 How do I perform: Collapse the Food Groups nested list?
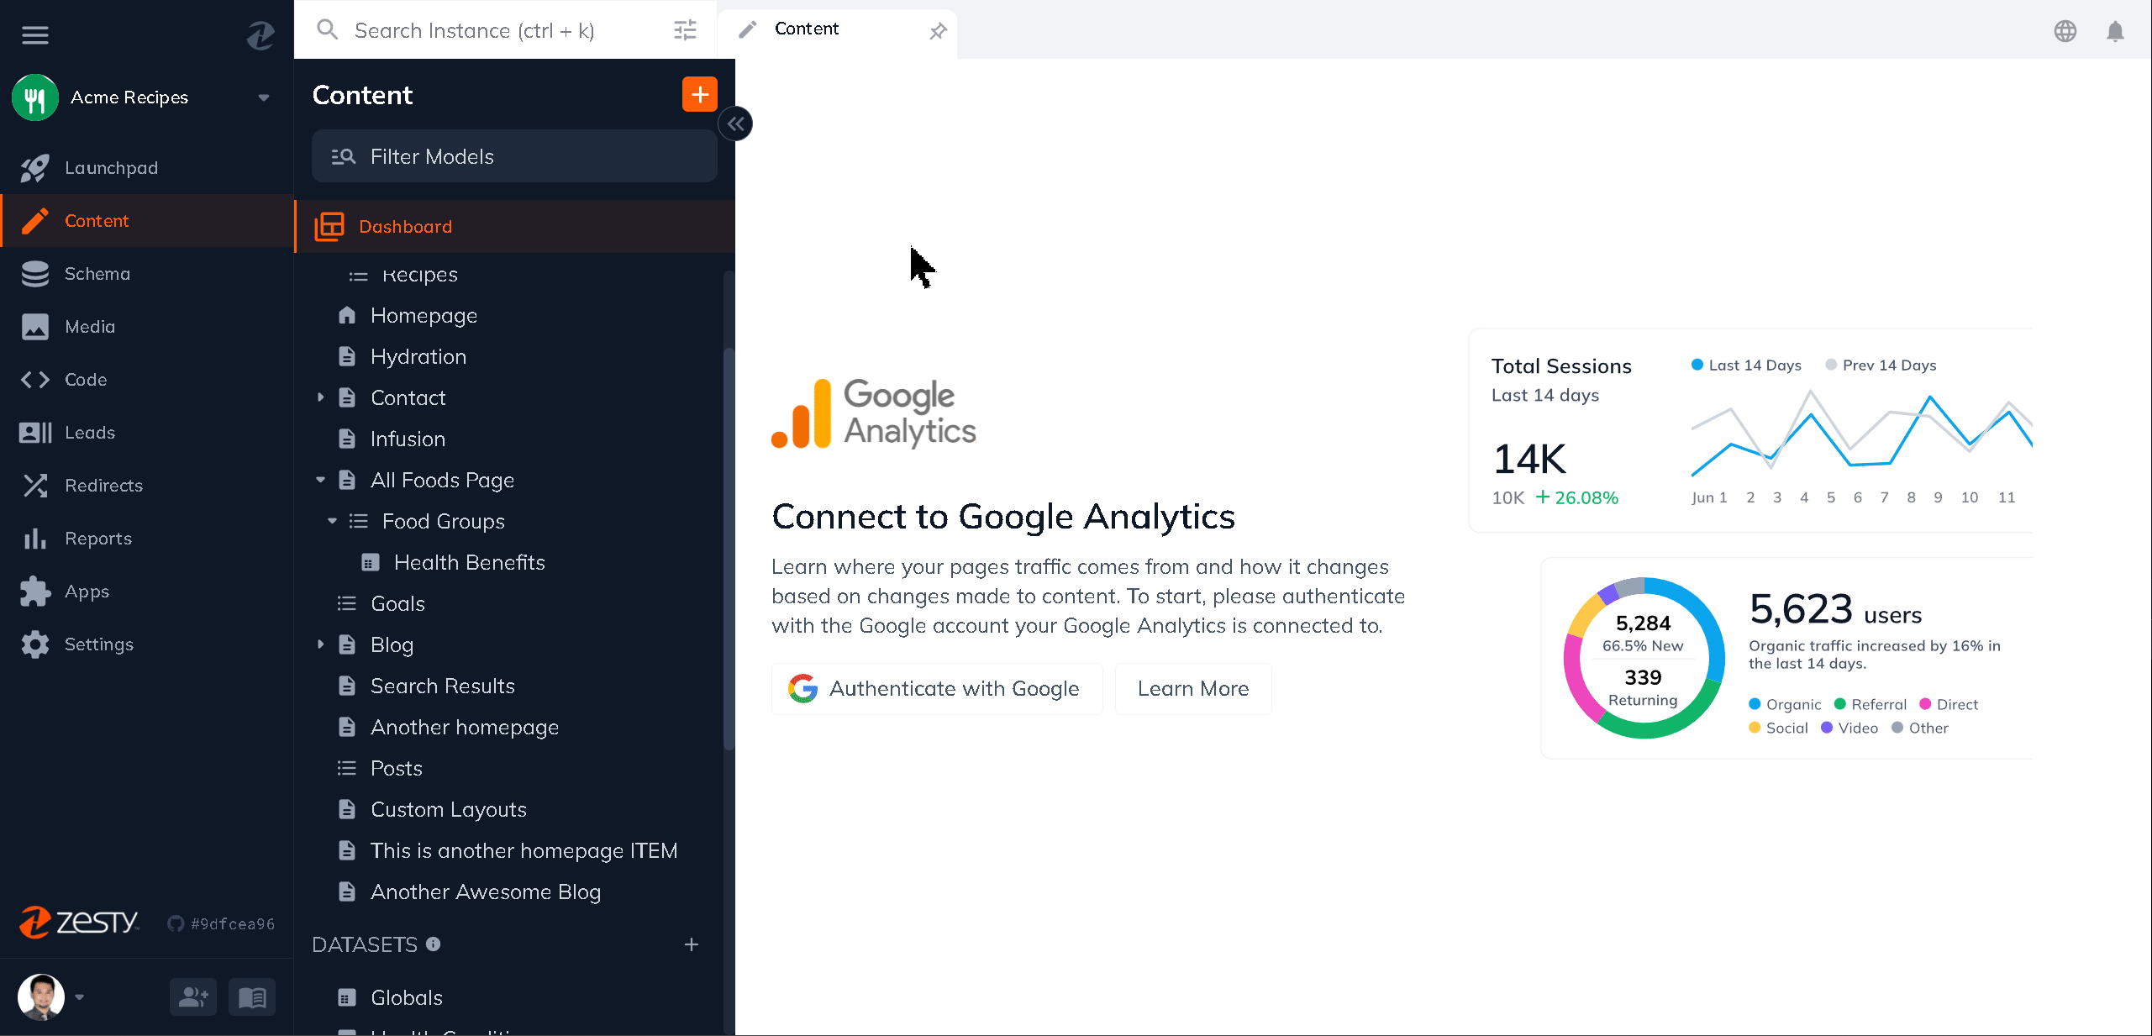coord(335,520)
